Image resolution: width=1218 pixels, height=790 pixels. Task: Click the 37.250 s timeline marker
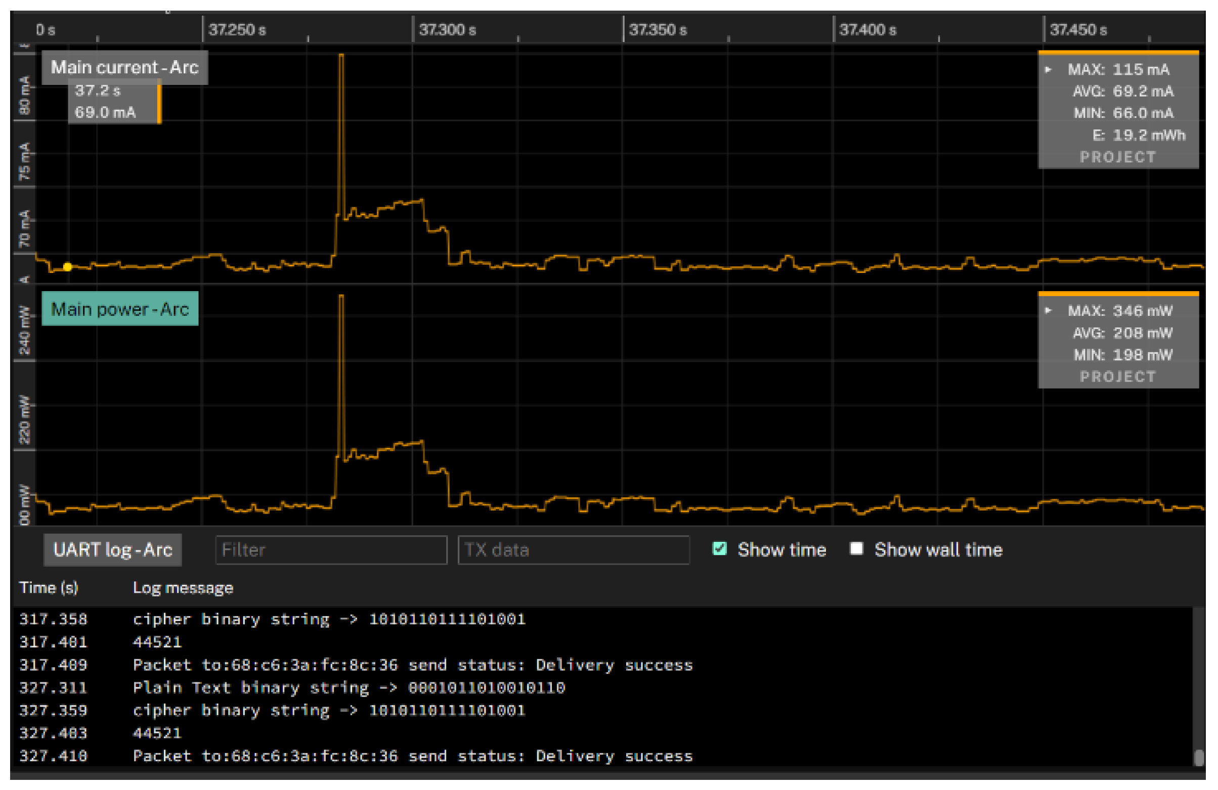click(x=237, y=30)
